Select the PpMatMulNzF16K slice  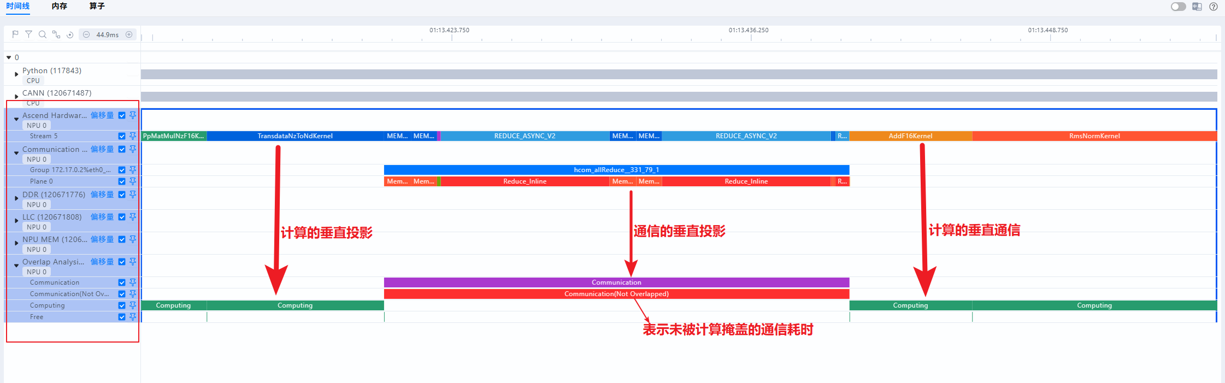pyautogui.click(x=174, y=136)
